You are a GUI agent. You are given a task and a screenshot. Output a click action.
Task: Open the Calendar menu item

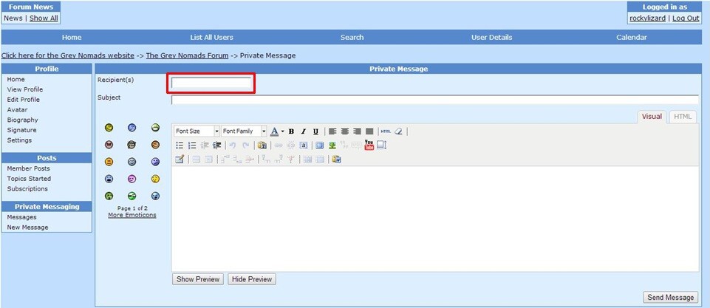pyautogui.click(x=632, y=38)
